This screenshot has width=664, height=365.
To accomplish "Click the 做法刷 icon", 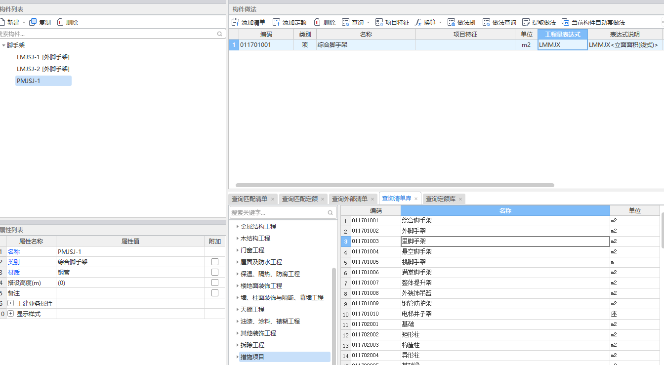I will pos(452,22).
